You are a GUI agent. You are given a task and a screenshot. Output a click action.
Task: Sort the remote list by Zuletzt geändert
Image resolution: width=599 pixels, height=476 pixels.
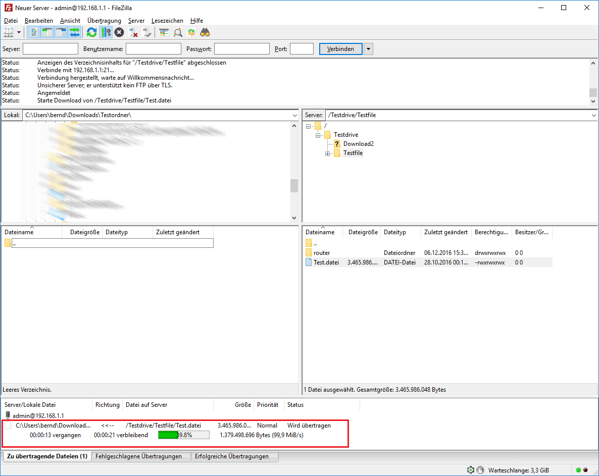point(446,232)
